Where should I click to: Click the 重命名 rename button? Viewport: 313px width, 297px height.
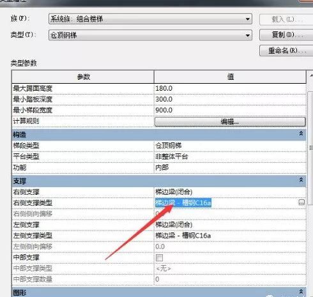coord(286,50)
